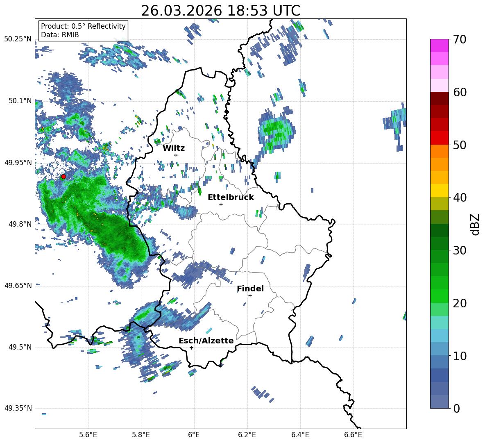Click the dBZ colorbar axis label
Viewport: 485px width, 443px height.
(476, 225)
